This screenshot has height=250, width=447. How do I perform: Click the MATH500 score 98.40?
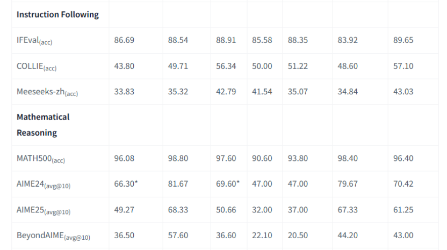click(x=347, y=158)
